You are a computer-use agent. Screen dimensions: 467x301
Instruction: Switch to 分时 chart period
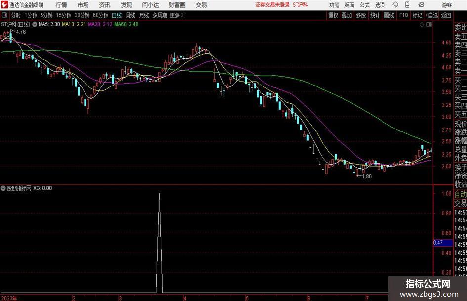(x=16, y=15)
